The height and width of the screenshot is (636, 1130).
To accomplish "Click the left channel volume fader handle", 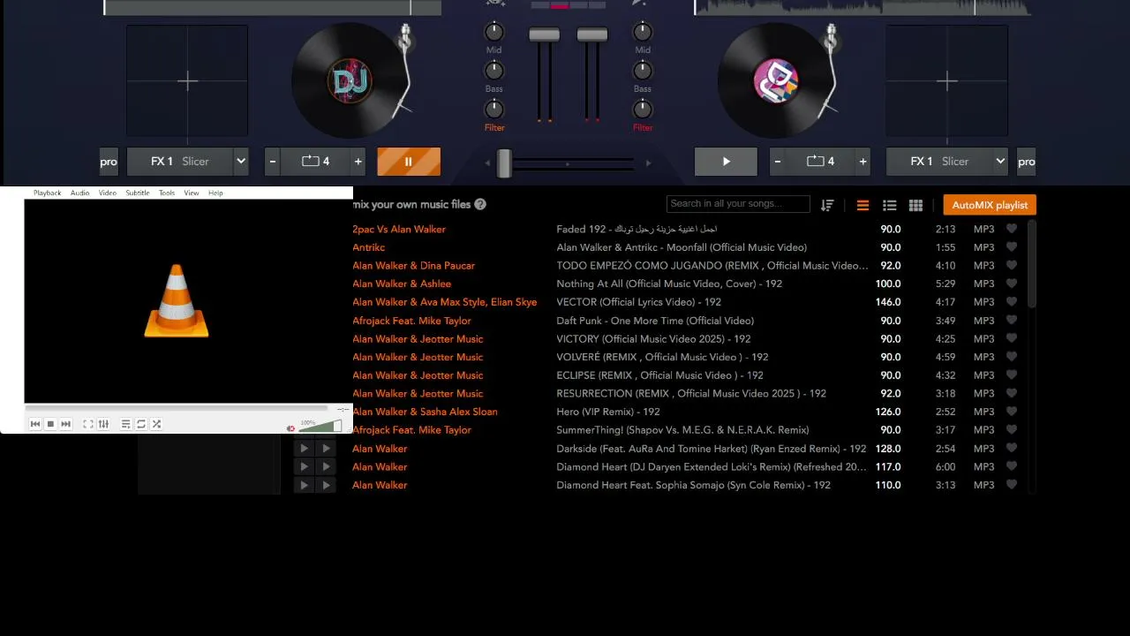I will point(544,34).
